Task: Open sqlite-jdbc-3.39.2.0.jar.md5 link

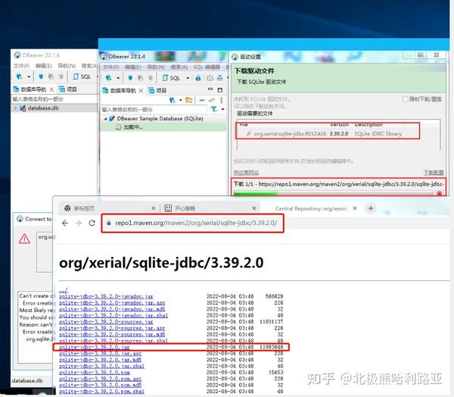Action: point(100,360)
